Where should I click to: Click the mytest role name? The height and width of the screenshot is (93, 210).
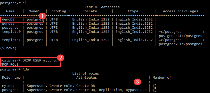point(8,86)
